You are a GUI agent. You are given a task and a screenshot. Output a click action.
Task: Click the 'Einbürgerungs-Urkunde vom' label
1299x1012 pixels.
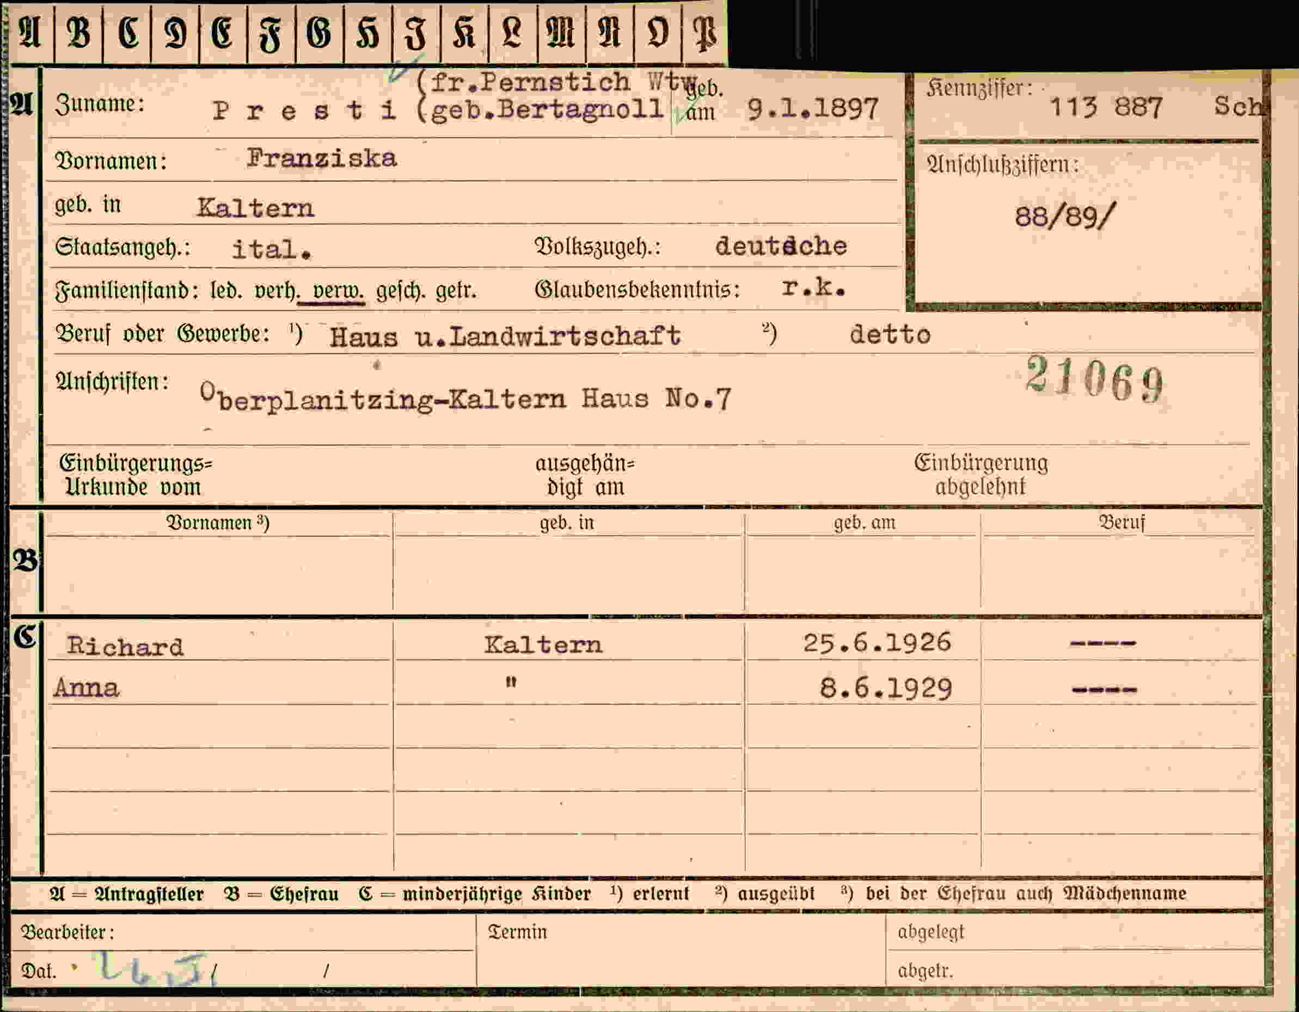pyautogui.click(x=136, y=475)
